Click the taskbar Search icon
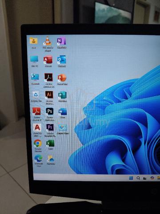 point(138,178)
